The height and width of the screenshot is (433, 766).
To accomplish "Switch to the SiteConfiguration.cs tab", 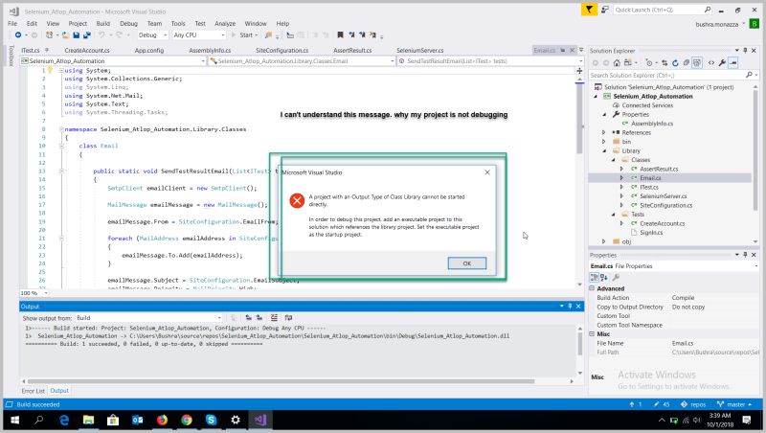I will click(282, 51).
